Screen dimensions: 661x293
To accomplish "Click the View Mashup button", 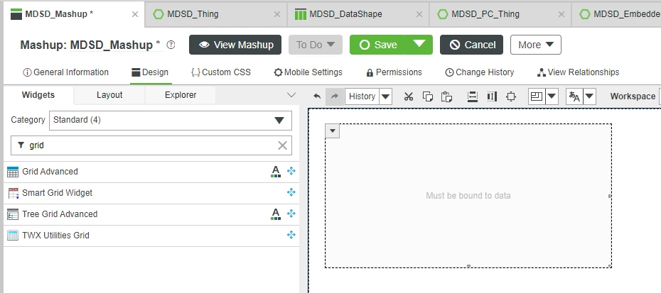I will pos(235,45).
